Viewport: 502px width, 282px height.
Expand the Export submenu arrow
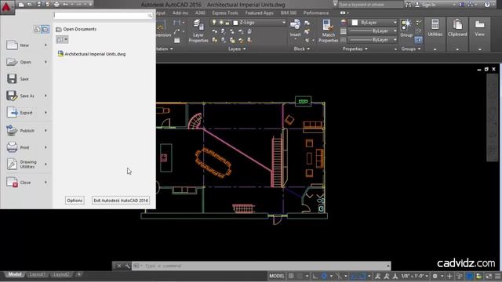(45, 113)
